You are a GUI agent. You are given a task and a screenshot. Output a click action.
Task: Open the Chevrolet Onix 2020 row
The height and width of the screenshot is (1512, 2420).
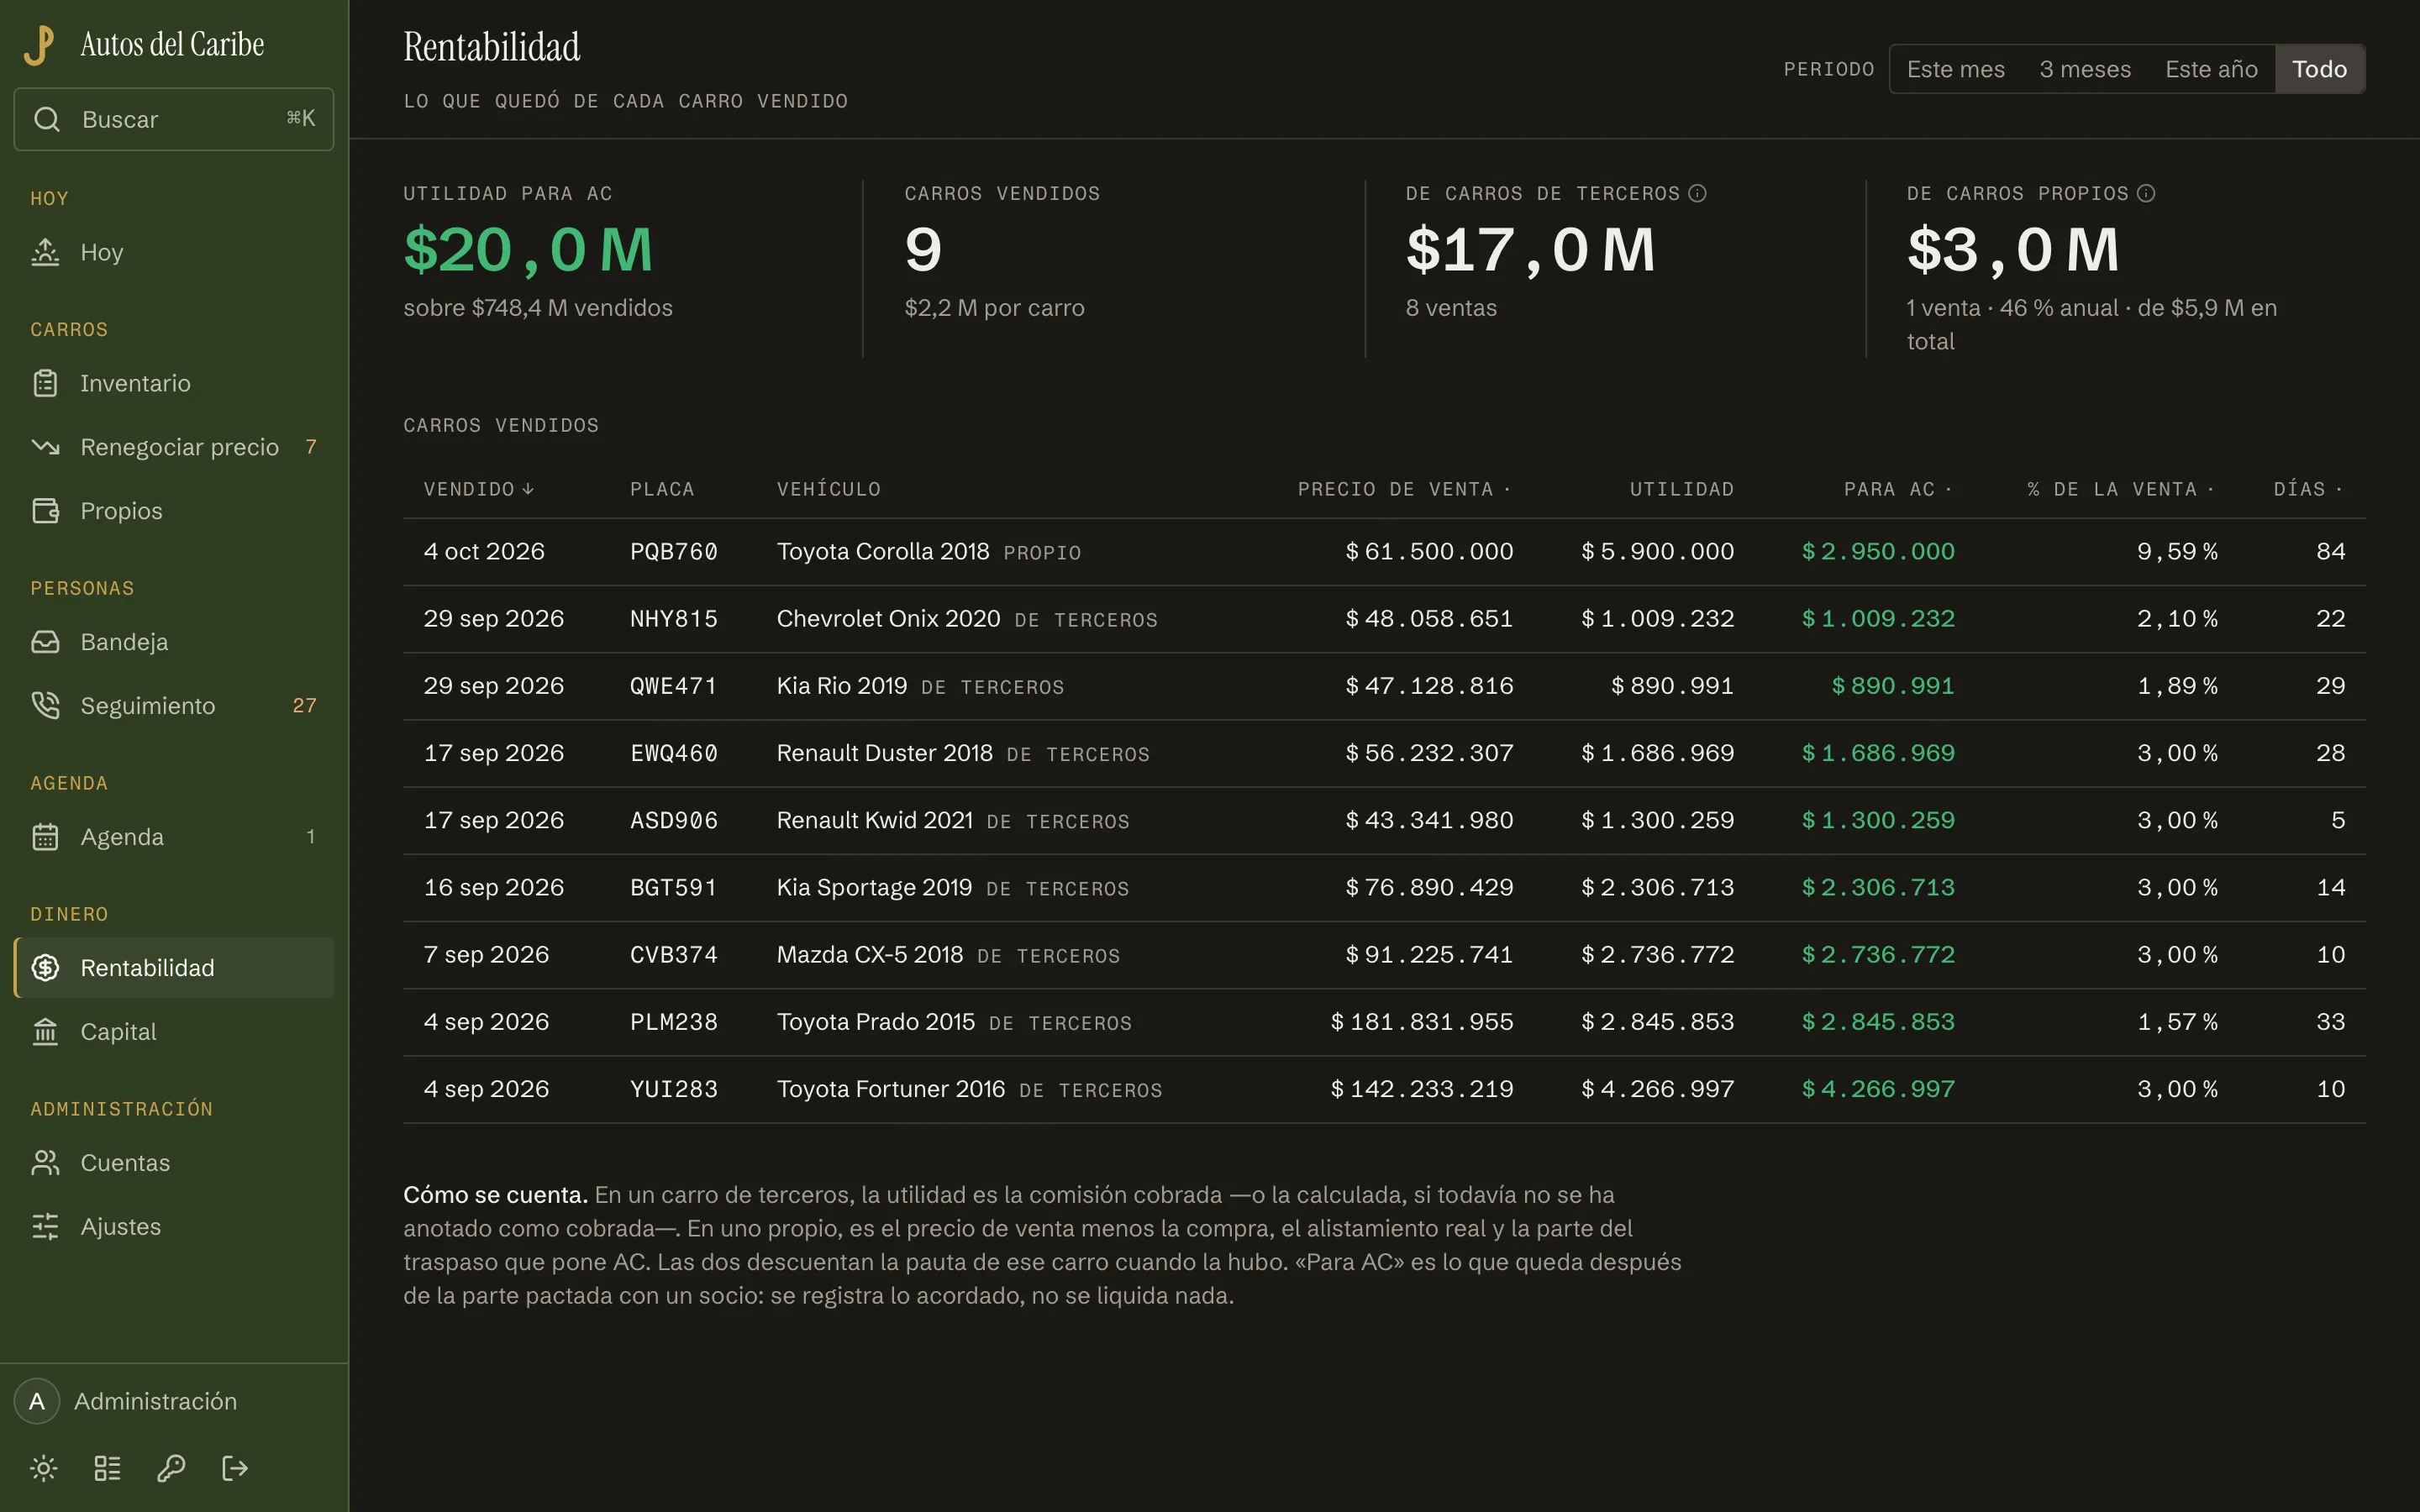(1384, 619)
